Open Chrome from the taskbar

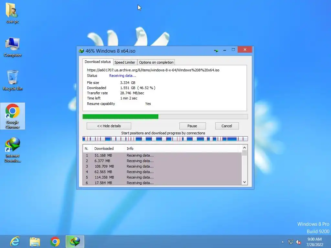tap(55, 242)
